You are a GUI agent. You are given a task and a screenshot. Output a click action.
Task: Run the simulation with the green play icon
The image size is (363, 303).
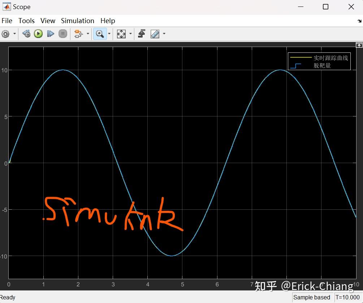click(38, 34)
